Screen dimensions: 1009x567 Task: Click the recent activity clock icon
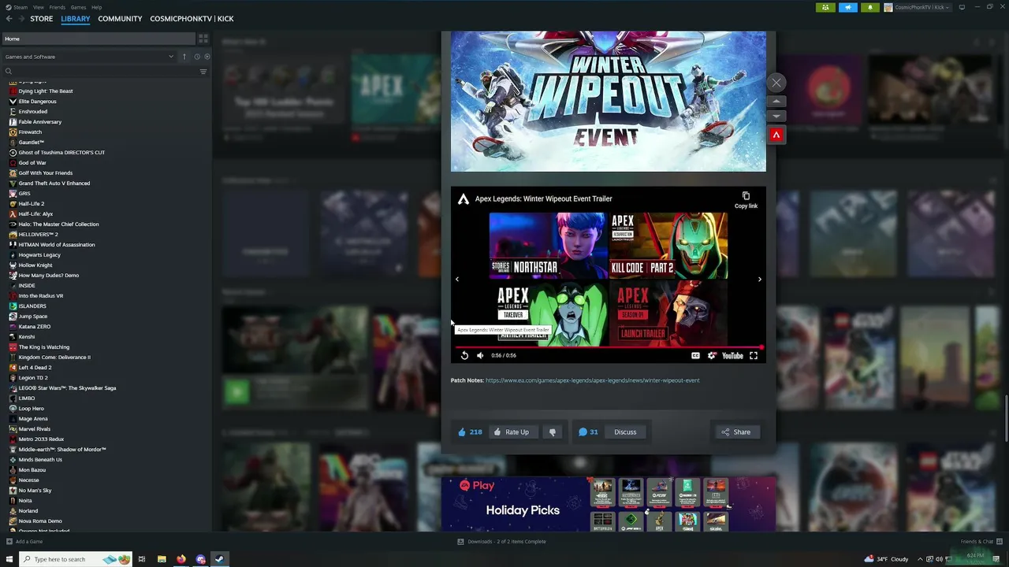point(196,57)
